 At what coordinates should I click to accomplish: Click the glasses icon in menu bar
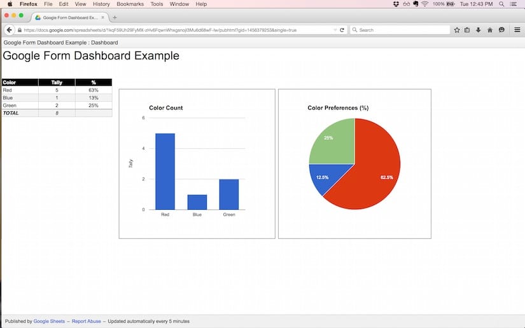coord(406,4)
